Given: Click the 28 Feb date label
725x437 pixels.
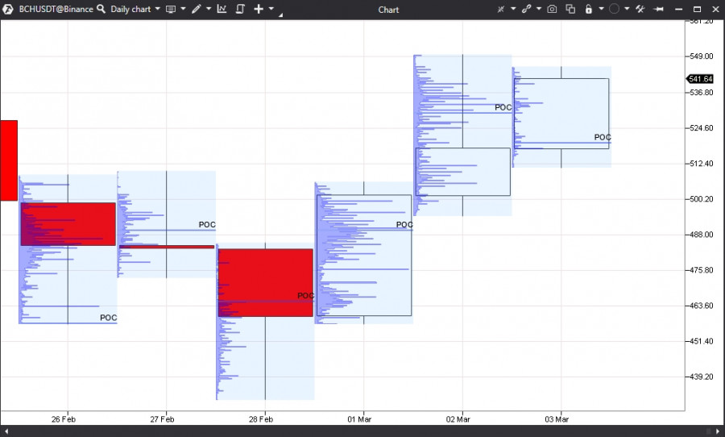Looking at the screenshot, I should (261, 419).
